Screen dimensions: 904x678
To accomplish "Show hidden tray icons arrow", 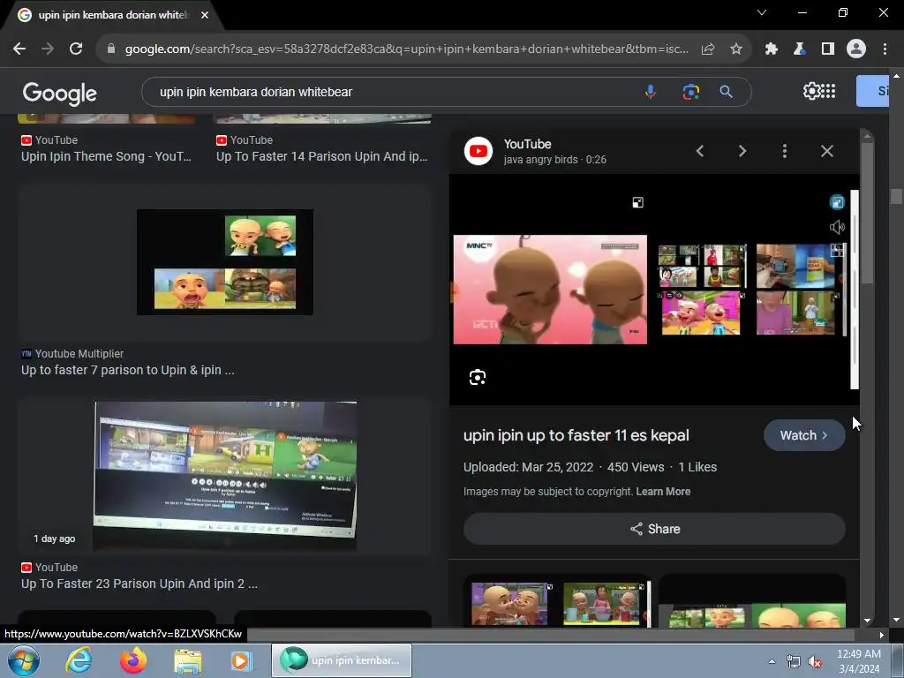I will pos(772,661).
